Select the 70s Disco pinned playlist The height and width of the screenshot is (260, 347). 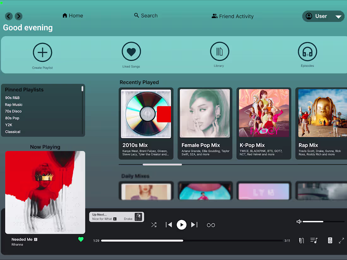point(13,111)
